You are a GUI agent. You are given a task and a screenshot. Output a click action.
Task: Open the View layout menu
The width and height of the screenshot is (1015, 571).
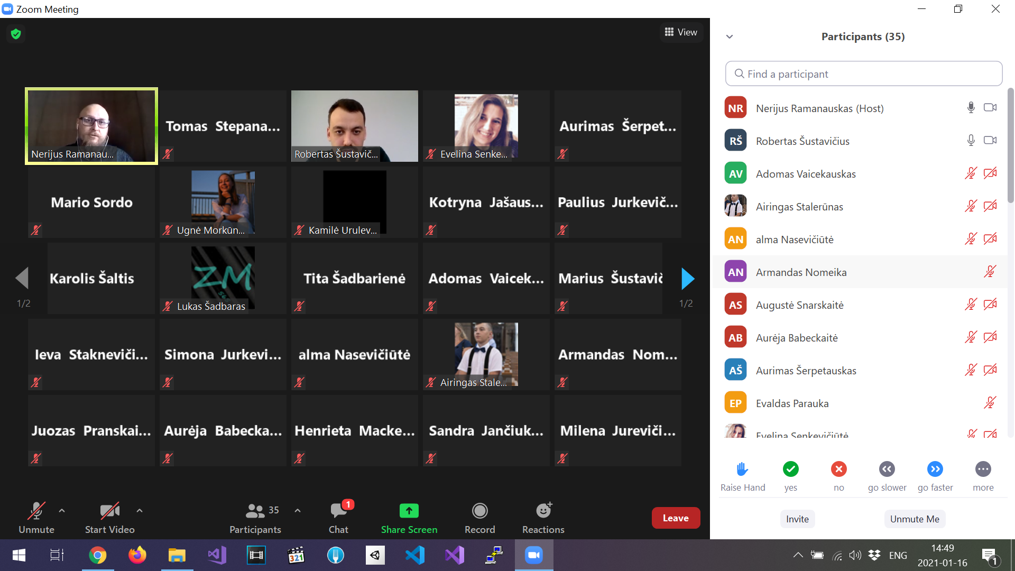[x=681, y=32]
